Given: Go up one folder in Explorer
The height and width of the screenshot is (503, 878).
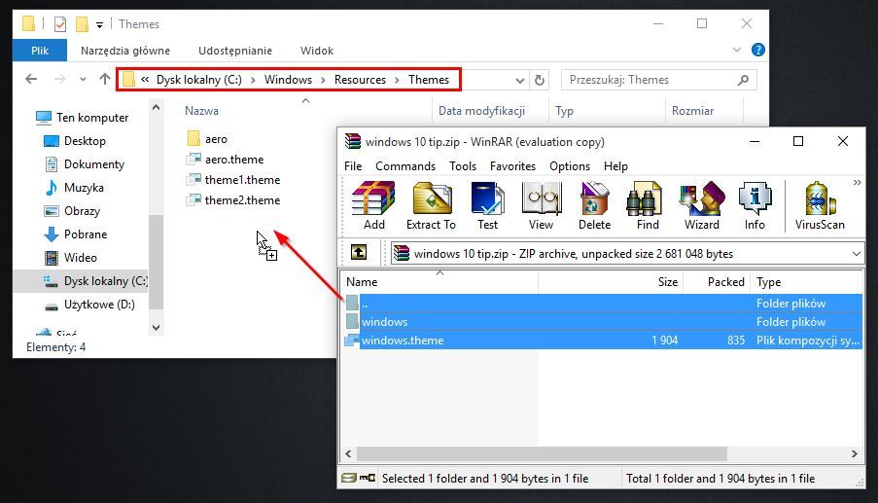Looking at the screenshot, I should [105, 79].
